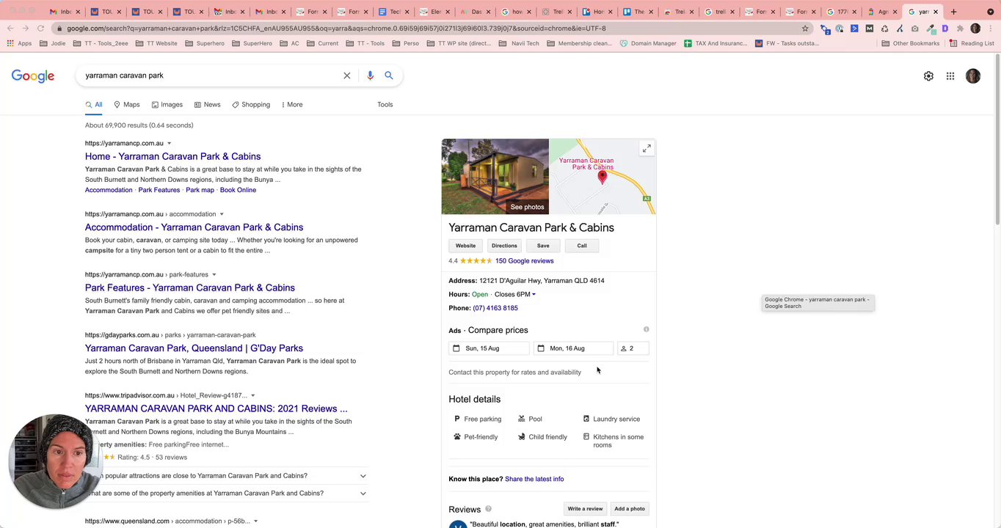Open a new browser tab
Image resolution: width=1001 pixels, height=528 pixels.
pyautogui.click(x=953, y=12)
